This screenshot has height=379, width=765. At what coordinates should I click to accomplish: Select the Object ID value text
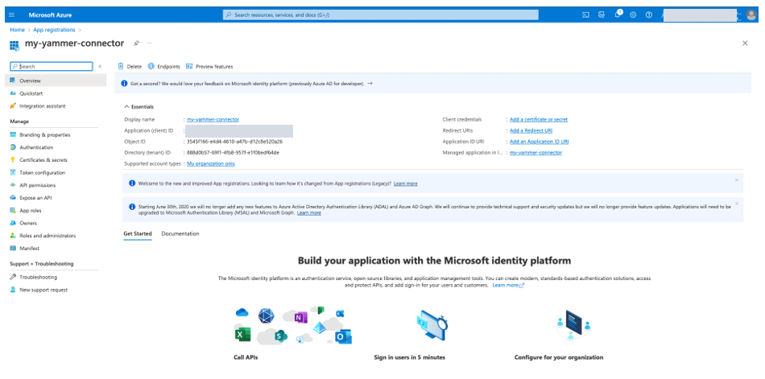(234, 142)
